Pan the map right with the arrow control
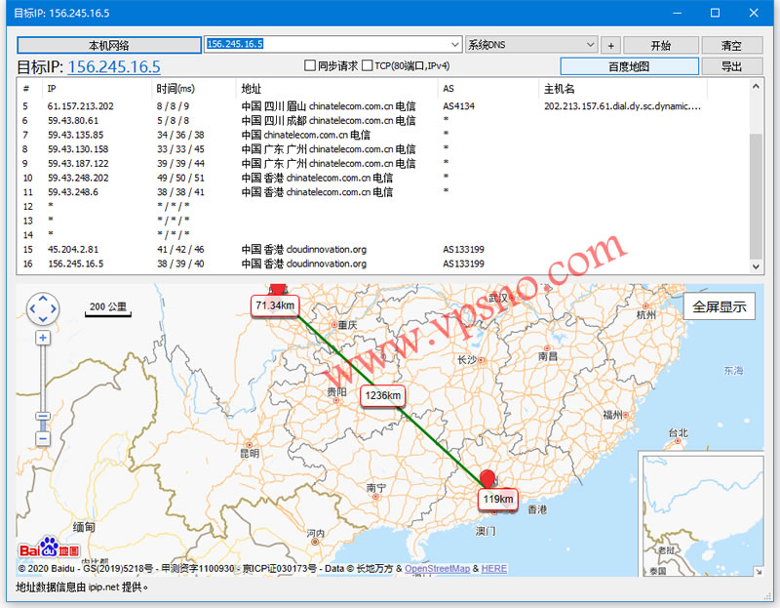This screenshot has width=780, height=608. tap(55, 310)
